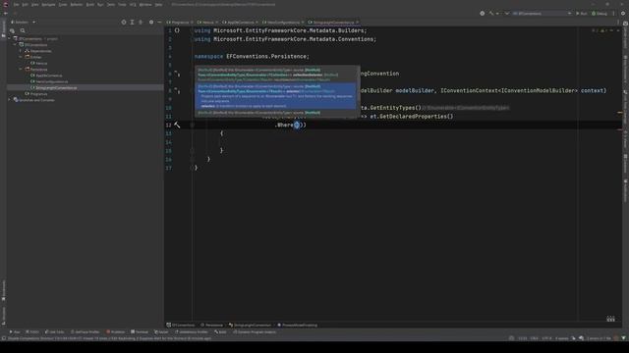Place cursor in the Where parentheses on line 12
This screenshot has width=629, height=353.
[x=297, y=125]
